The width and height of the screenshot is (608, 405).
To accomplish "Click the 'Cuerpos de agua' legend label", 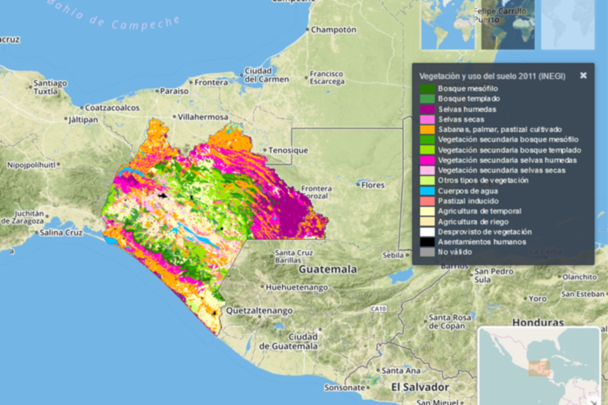I will [467, 191].
